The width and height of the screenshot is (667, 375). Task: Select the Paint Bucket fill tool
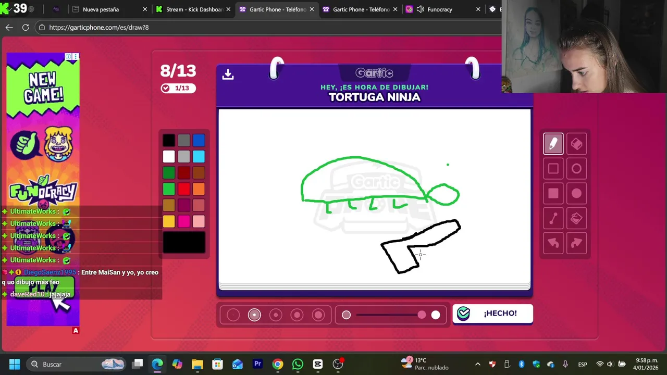[576, 219]
